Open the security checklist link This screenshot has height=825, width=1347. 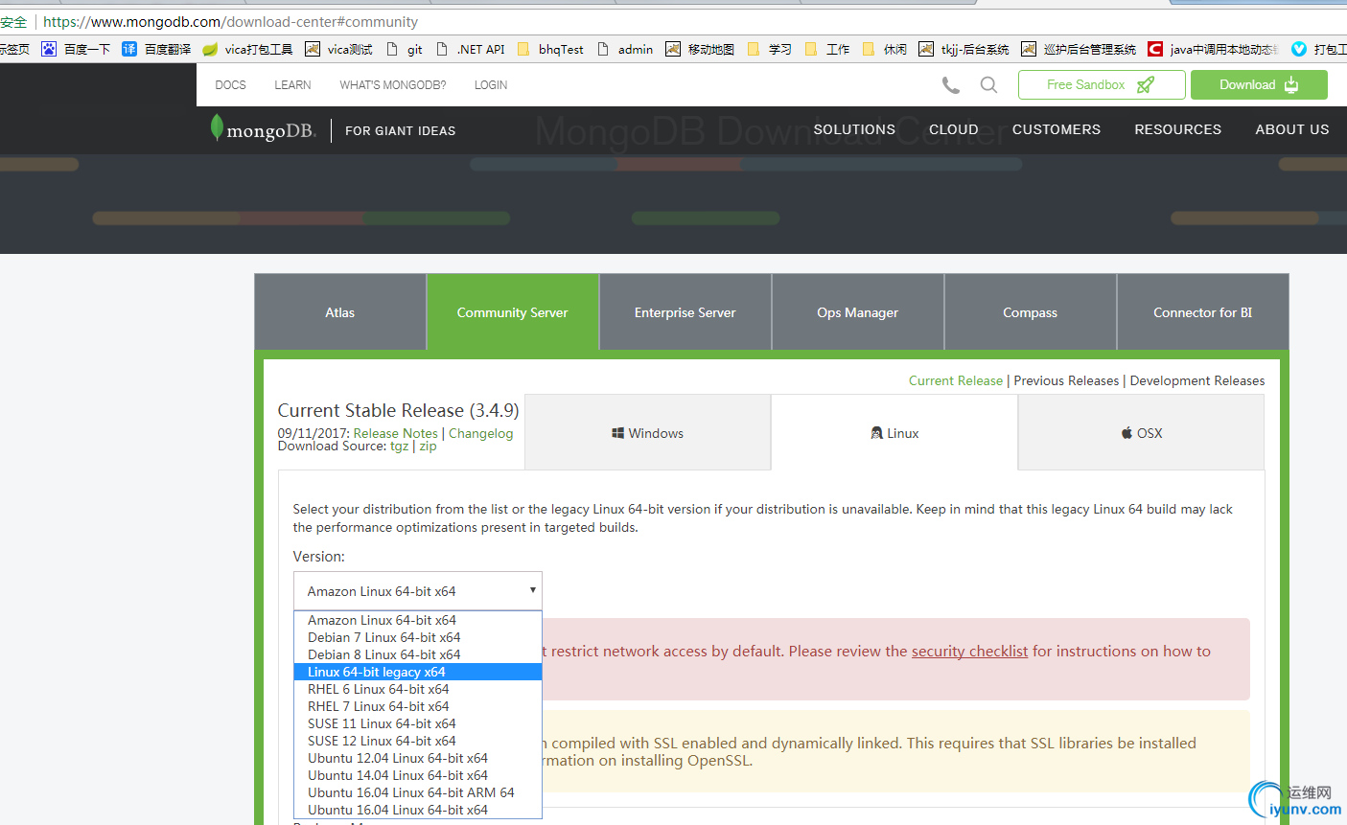pos(969,652)
